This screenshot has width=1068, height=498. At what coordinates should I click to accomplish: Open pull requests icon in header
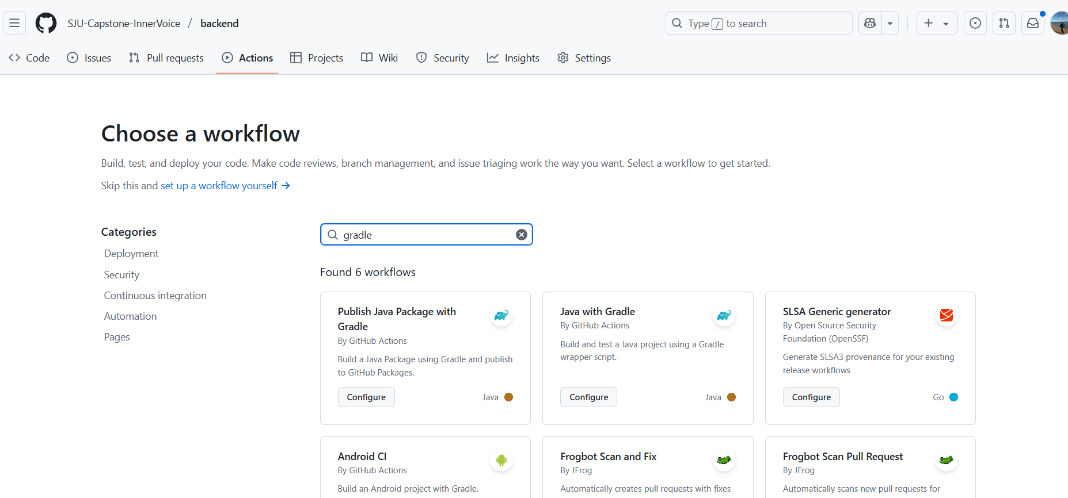[1004, 23]
